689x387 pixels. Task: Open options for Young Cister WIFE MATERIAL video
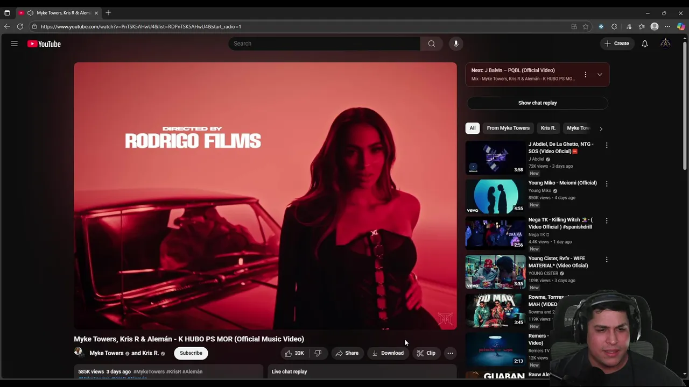pos(607,260)
